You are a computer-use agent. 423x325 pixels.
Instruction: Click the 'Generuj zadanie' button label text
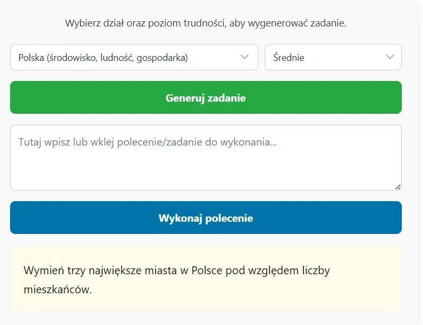[x=205, y=98]
